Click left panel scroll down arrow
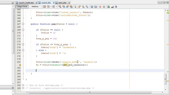Screen dimensions: 169x95 [x=13, y=84]
